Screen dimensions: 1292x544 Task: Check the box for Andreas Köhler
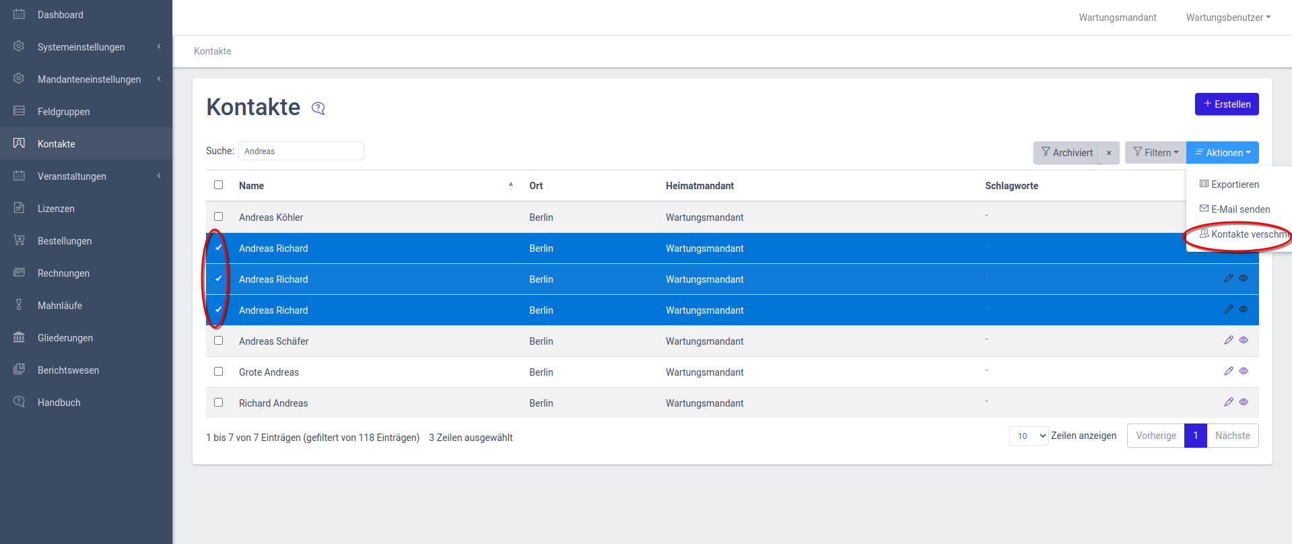(x=218, y=217)
